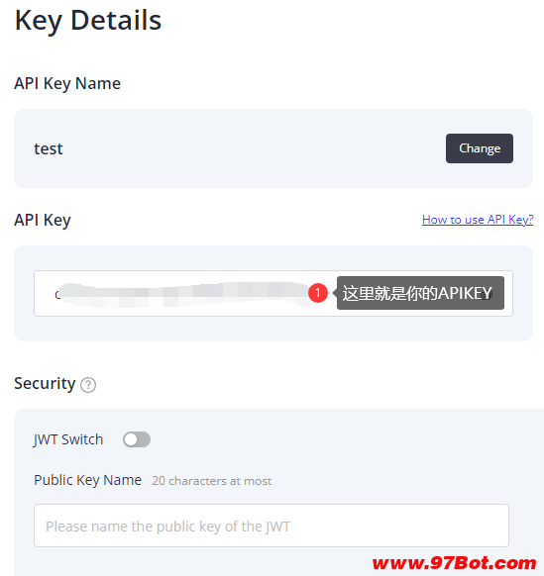Click the Security section heading

(x=45, y=384)
